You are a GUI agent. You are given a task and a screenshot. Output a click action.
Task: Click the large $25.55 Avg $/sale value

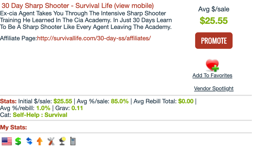[214, 21]
